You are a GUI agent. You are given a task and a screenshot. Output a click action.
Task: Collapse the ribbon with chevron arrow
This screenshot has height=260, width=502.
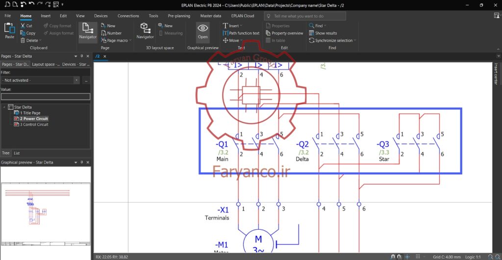coord(498,49)
